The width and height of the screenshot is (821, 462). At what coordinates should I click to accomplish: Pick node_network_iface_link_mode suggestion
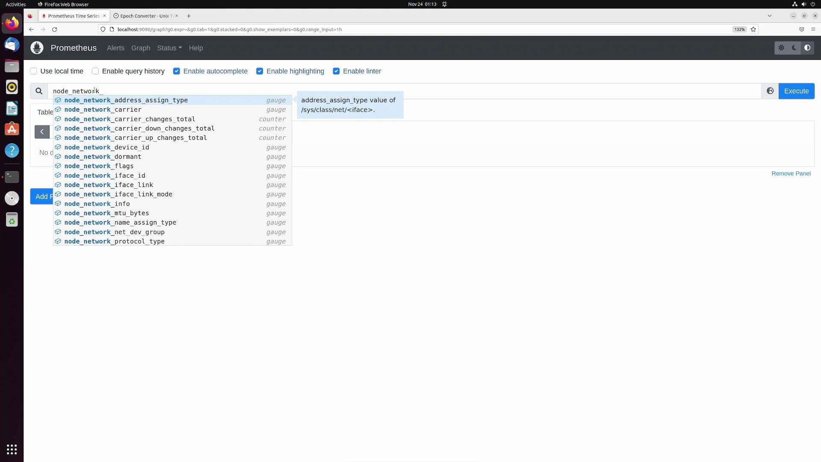coord(173,194)
